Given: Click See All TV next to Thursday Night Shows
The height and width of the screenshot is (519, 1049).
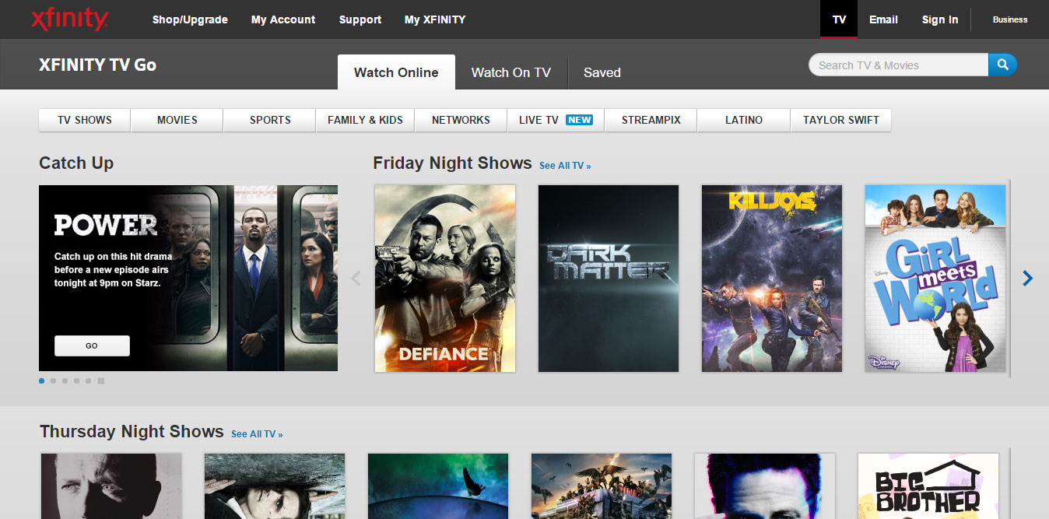Looking at the screenshot, I should [x=257, y=434].
